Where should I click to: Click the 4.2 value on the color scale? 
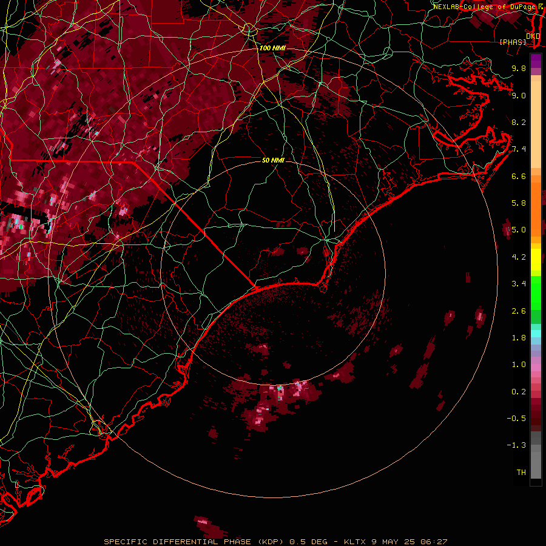click(519, 257)
